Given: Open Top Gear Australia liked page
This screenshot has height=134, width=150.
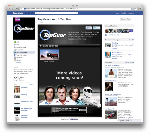Looking at the screenshot, I should pos(24,116).
